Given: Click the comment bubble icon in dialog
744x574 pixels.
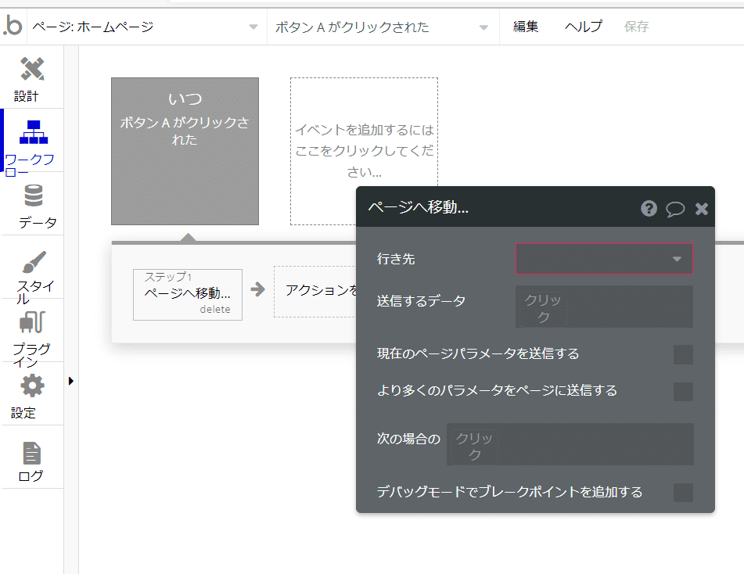Looking at the screenshot, I should [x=674, y=209].
